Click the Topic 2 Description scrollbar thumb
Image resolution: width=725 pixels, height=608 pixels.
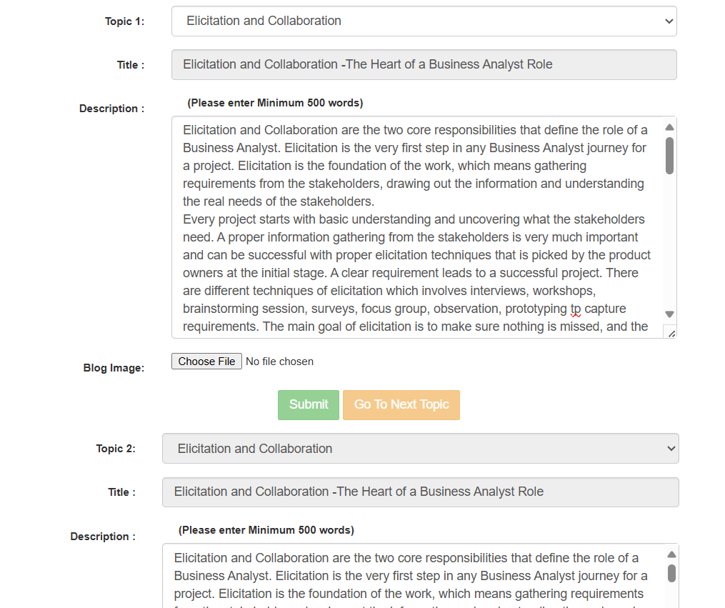[x=671, y=573]
